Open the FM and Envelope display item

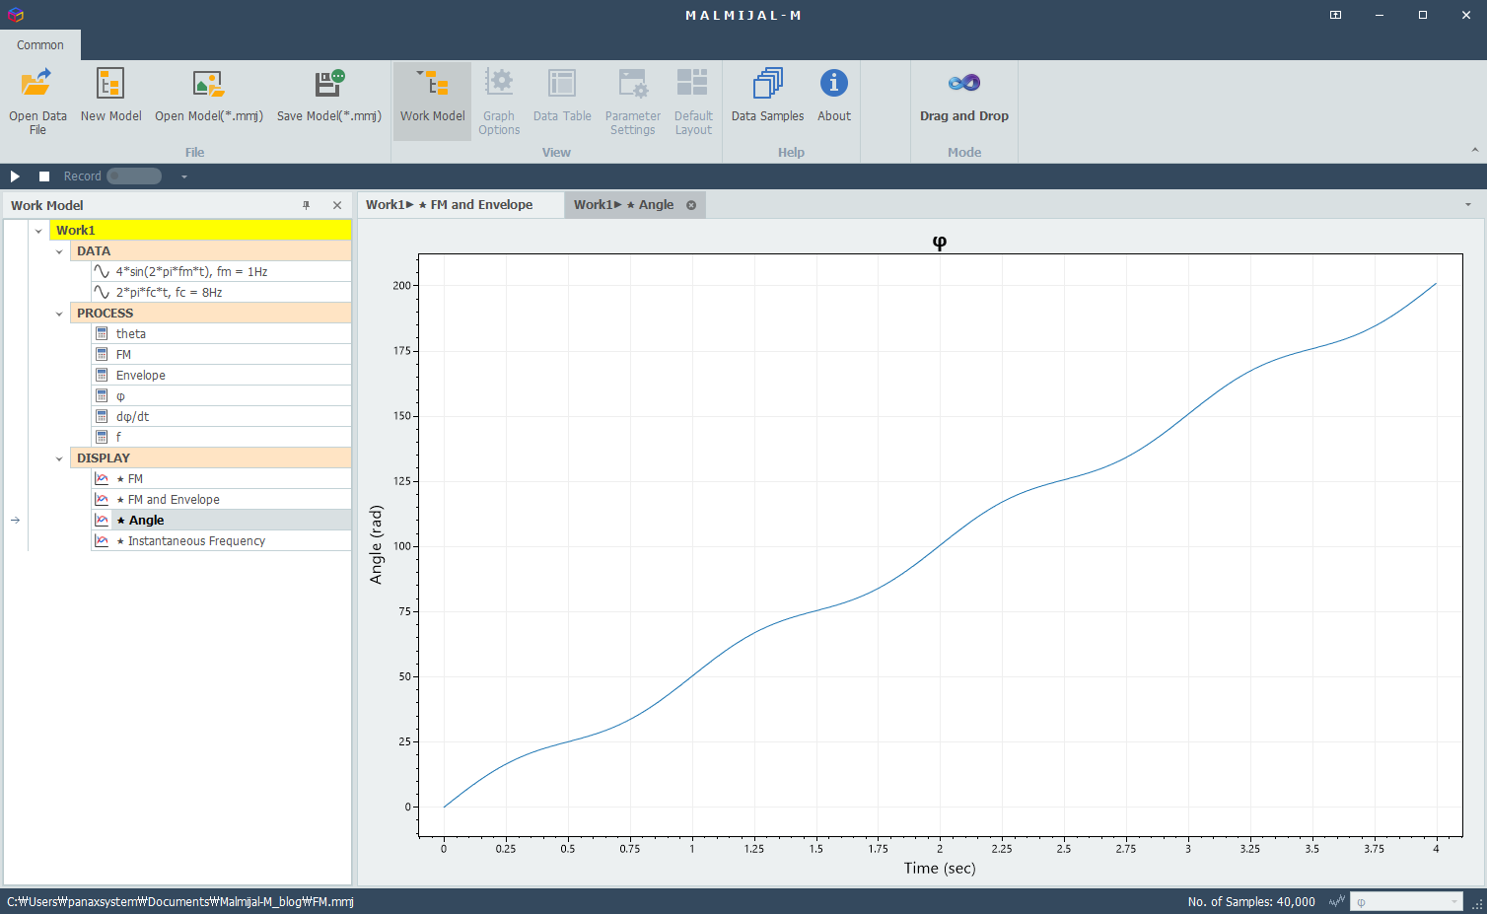click(x=221, y=499)
